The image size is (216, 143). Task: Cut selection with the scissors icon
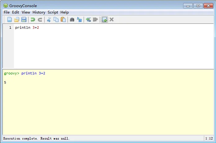click(x=49, y=20)
